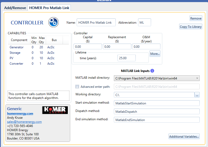
Task: Click the sales@homerenergy.com email link
Action: (24, 122)
